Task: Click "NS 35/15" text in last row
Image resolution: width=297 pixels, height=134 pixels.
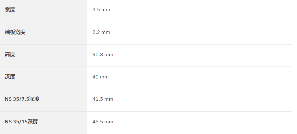Action: pyautogui.click(x=16, y=122)
